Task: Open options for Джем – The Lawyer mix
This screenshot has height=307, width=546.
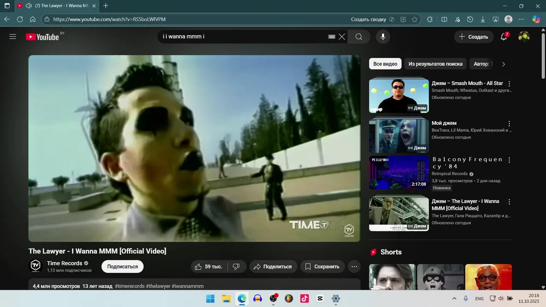Action: [x=509, y=202]
